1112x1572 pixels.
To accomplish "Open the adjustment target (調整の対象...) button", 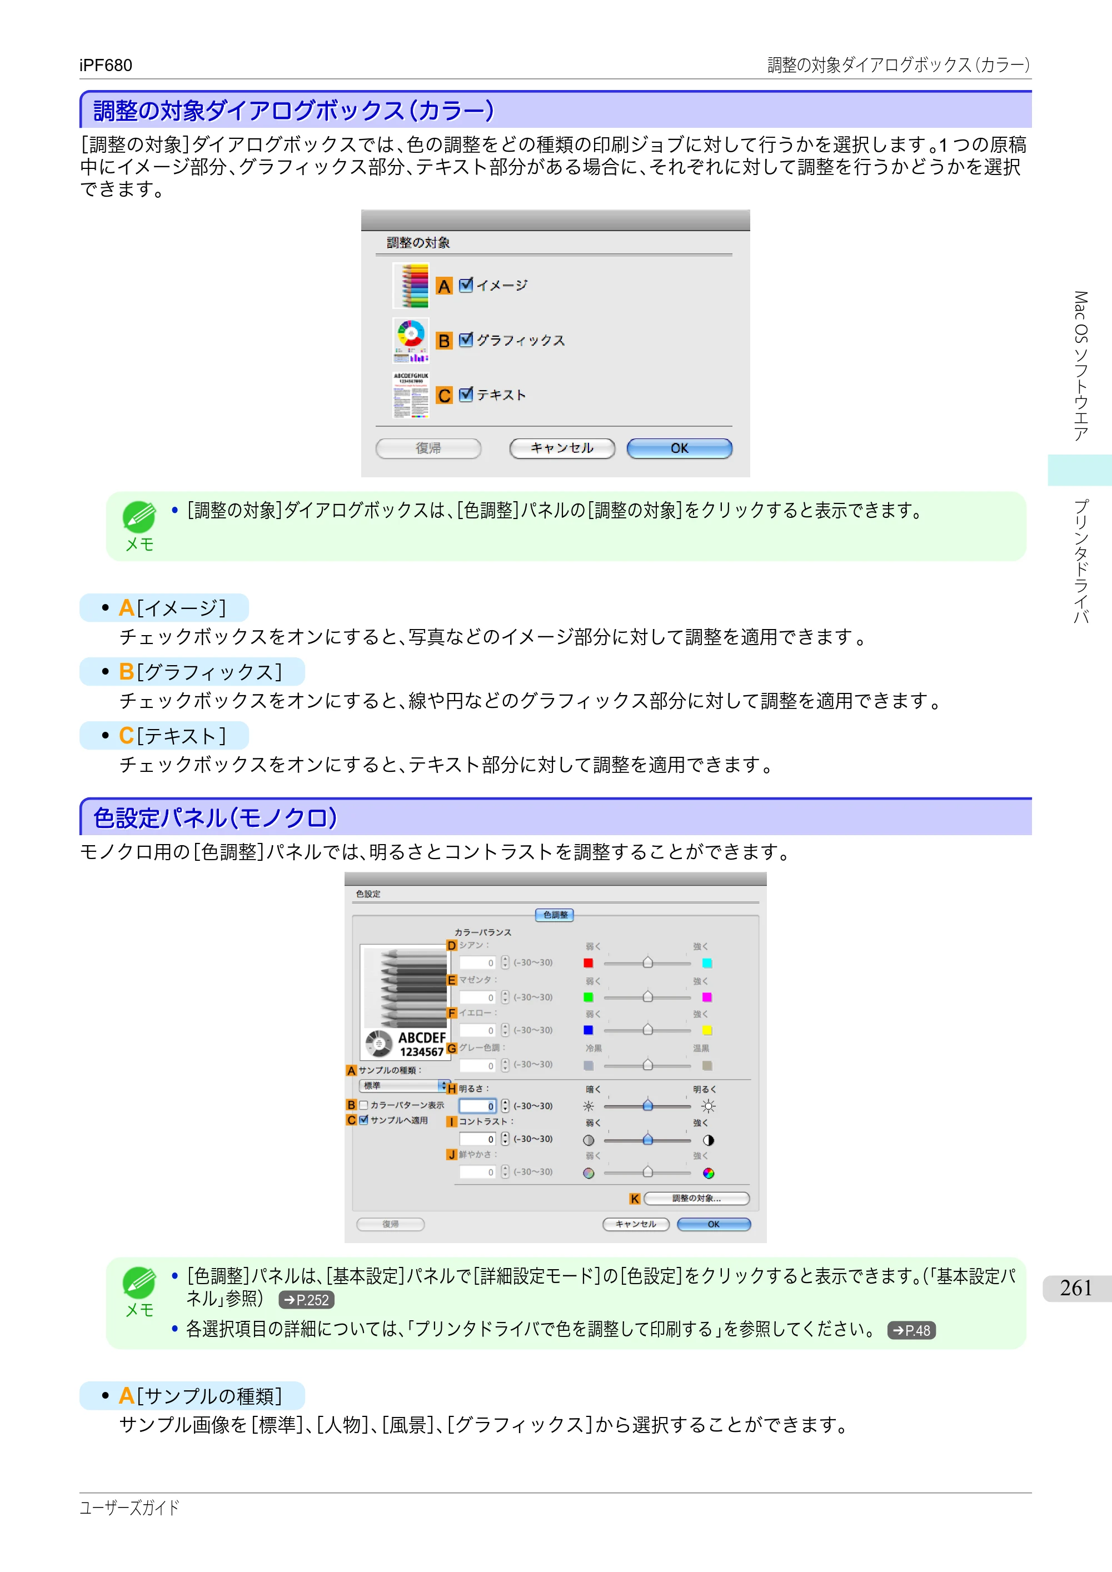I will pyautogui.click(x=696, y=1198).
